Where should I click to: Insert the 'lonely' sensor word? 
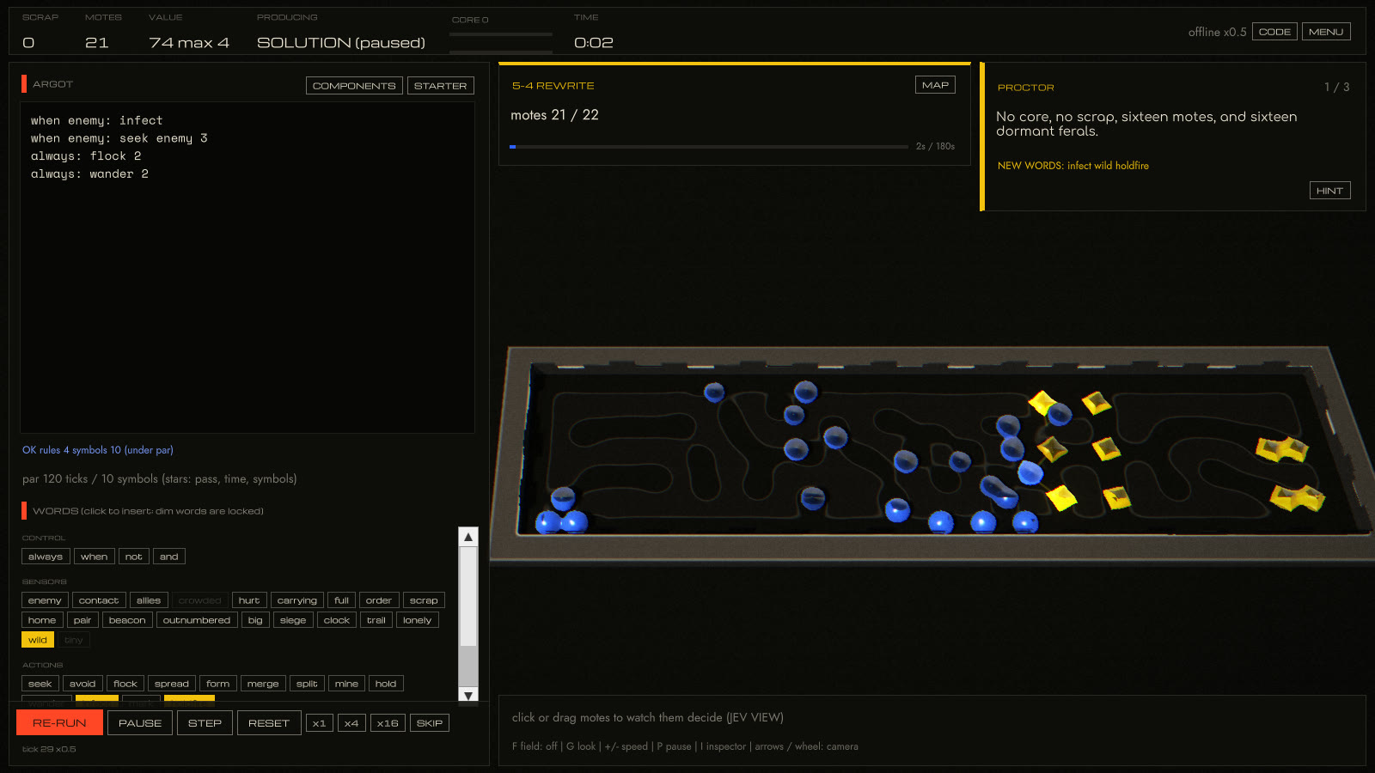[418, 620]
